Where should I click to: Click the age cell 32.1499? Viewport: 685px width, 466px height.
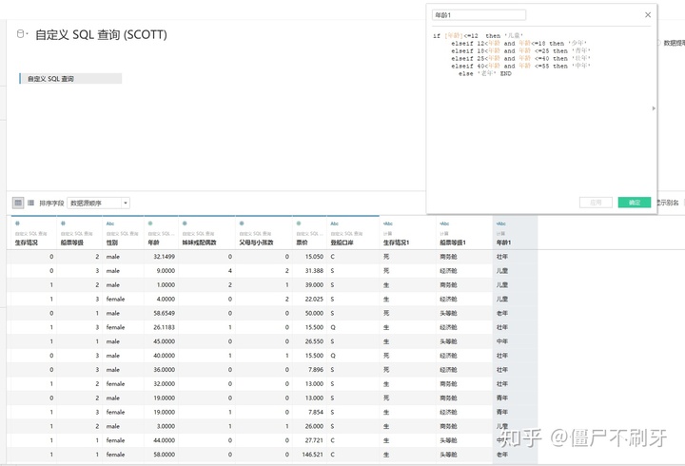click(164, 257)
